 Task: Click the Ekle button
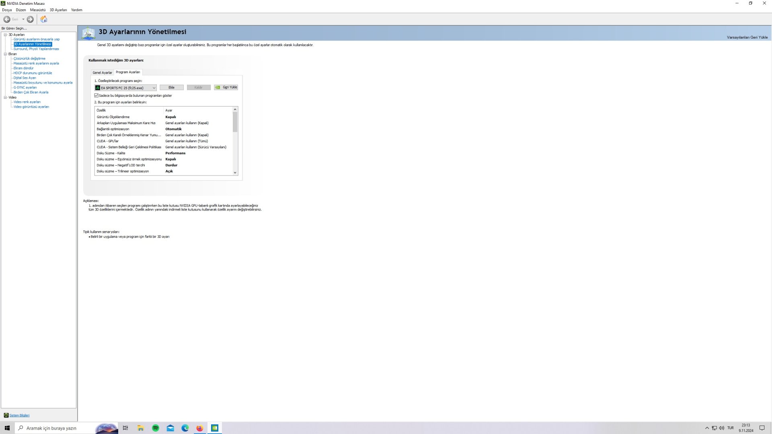pos(171,87)
